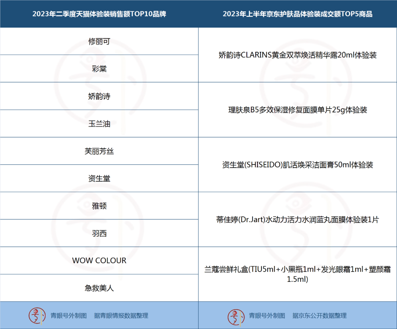Select the 彩棠 brand row

tap(99, 69)
